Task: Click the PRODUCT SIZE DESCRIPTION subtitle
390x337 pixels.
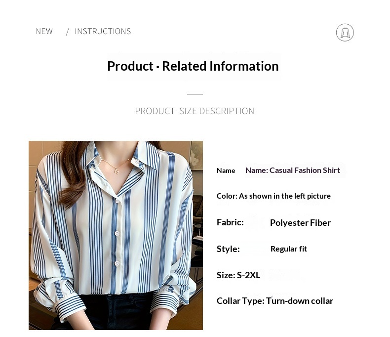Action: click(195, 111)
